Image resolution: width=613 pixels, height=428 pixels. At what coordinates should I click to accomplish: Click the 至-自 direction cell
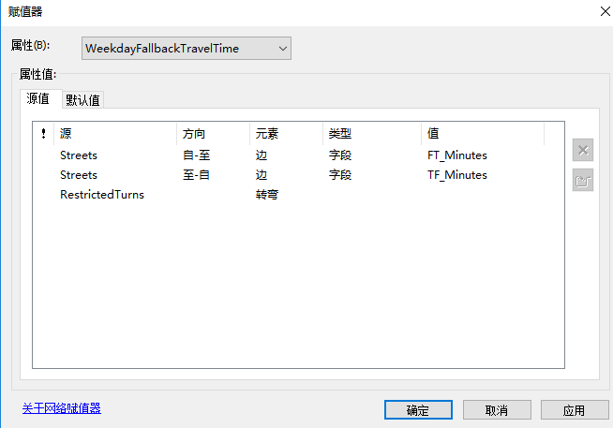pyautogui.click(x=196, y=175)
